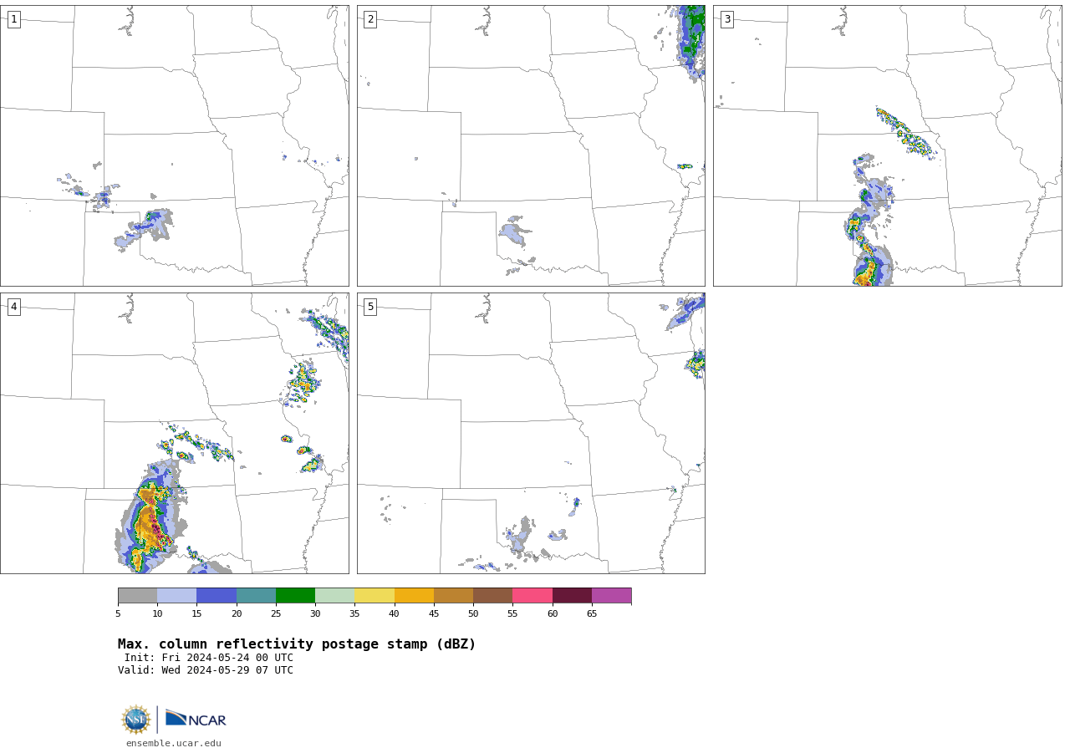Click the gray 5-10 dBZ color swatch
The width and height of the screenshot is (1070, 753).
(138, 596)
